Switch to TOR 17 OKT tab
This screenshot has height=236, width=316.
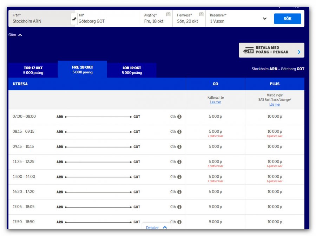coord(33,70)
